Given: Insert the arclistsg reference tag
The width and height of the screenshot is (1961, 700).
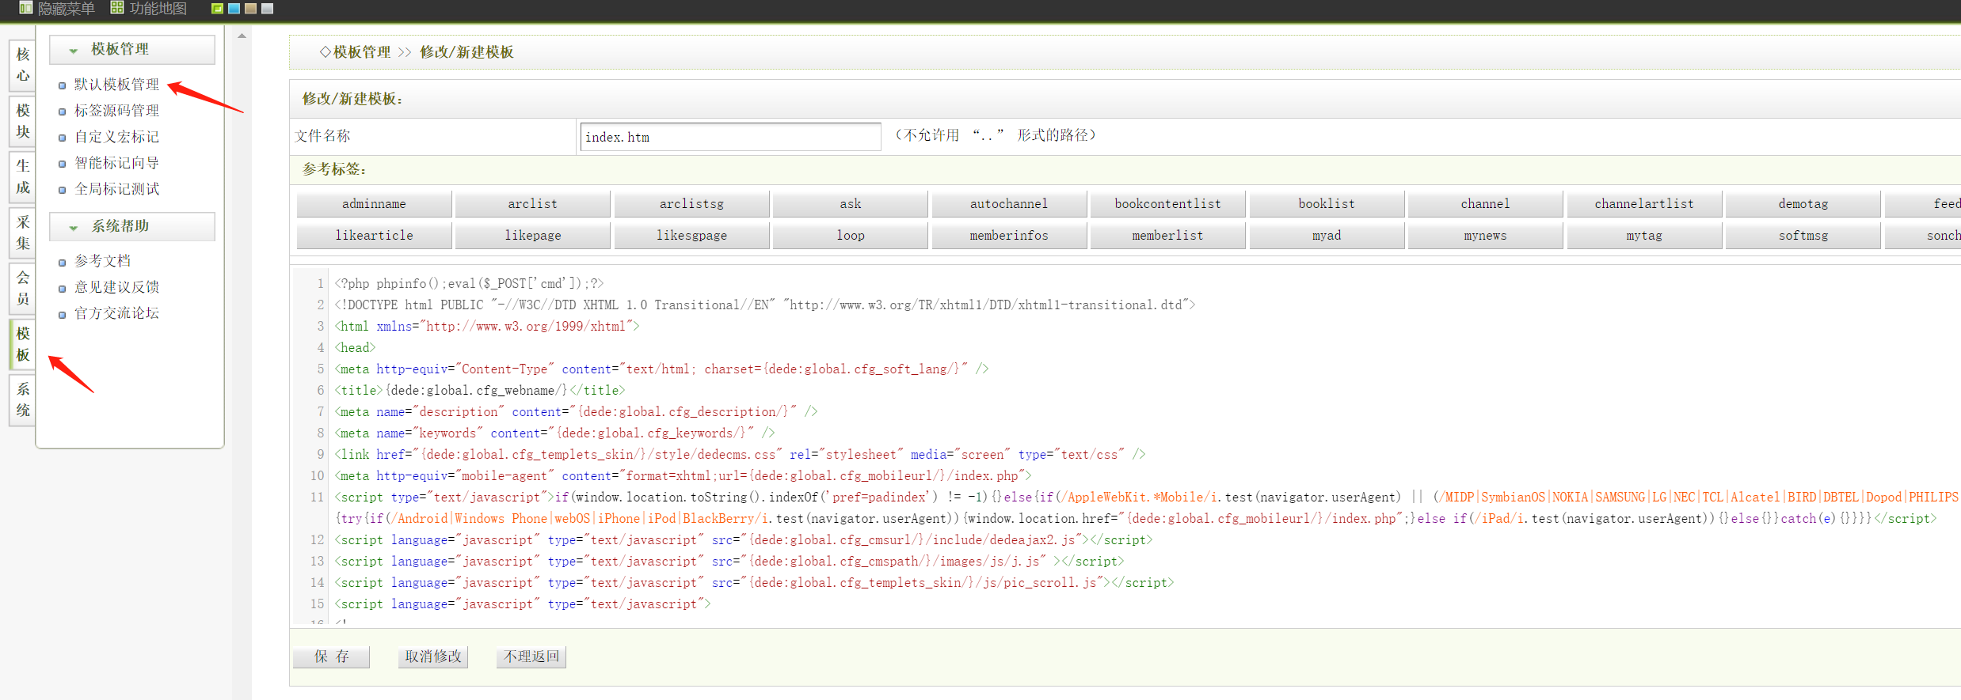Looking at the screenshot, I should (x=691, y=204).
